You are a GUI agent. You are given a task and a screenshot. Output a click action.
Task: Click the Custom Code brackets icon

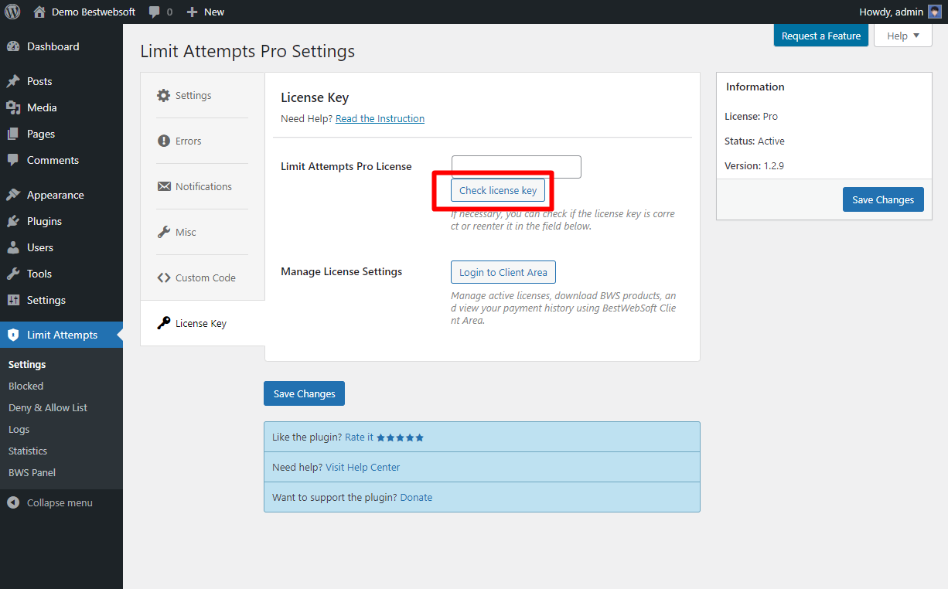point(164,277)
